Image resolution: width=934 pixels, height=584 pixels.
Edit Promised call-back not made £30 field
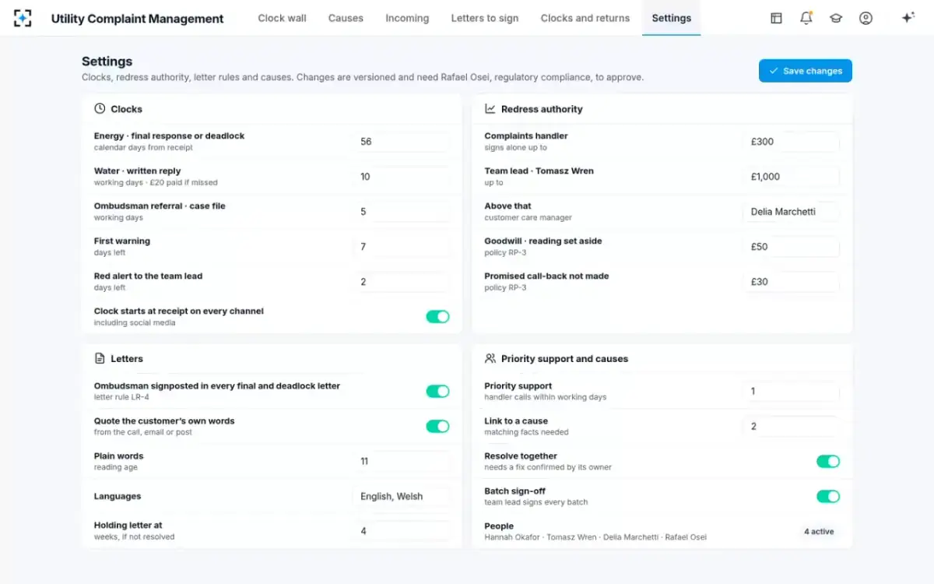[792, 282]
